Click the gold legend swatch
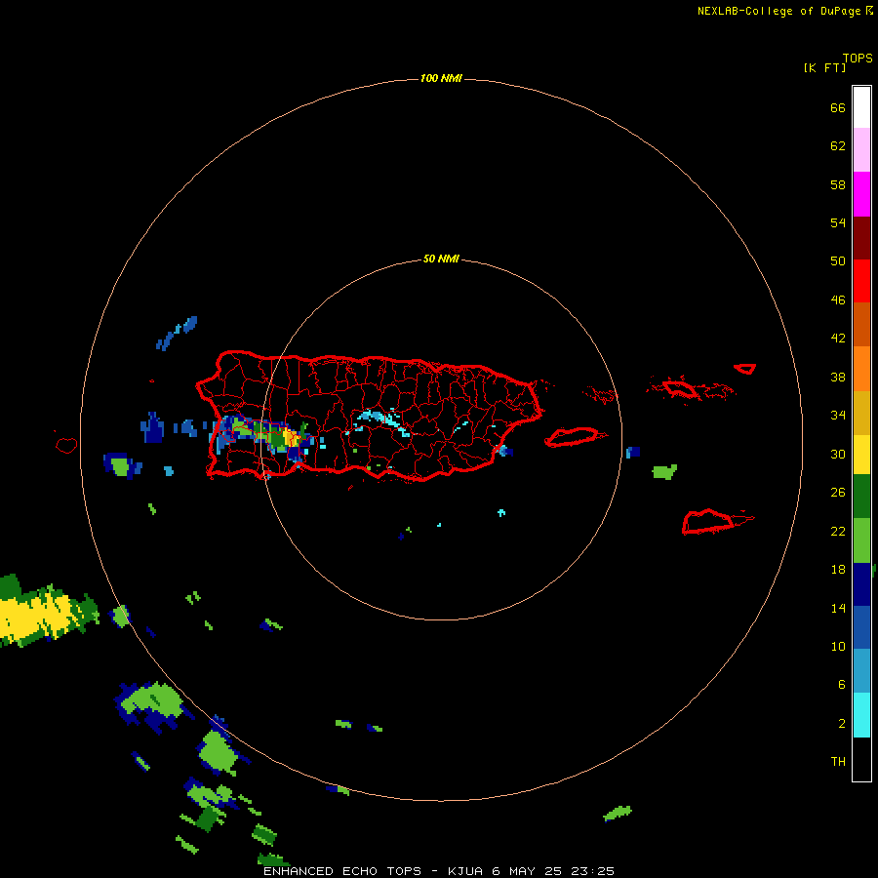This screenshot has height=878, width=878. pos(861,413)
